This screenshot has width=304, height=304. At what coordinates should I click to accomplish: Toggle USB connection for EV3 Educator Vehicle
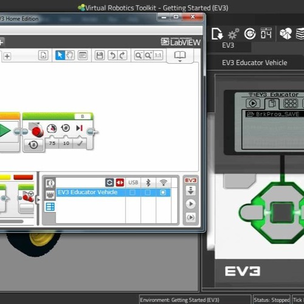tap(133, 192)
